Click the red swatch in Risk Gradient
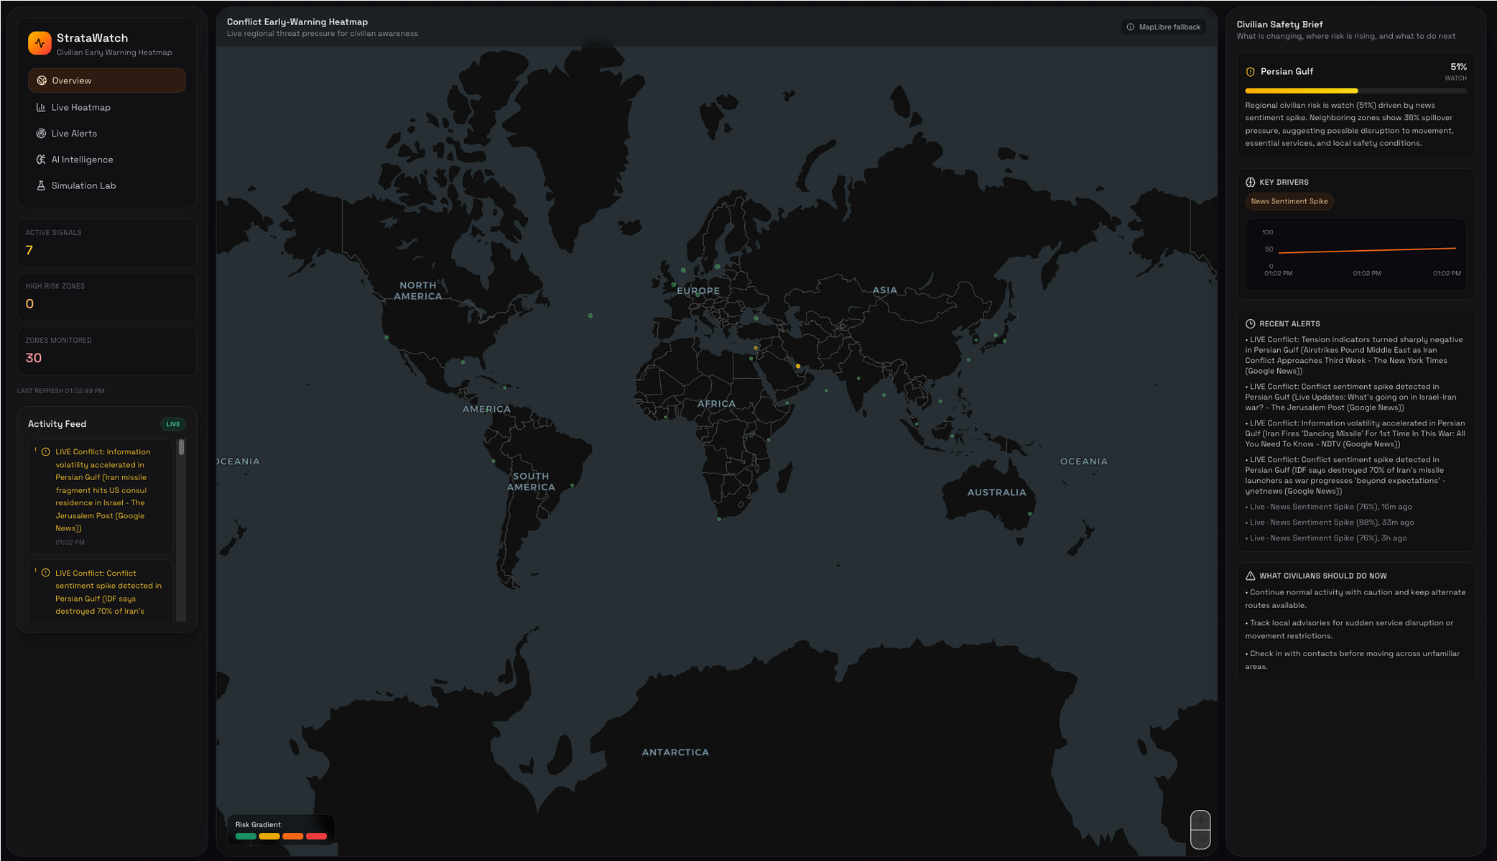The width and height of the screenshot is (1497, 861). coord(316,836)
